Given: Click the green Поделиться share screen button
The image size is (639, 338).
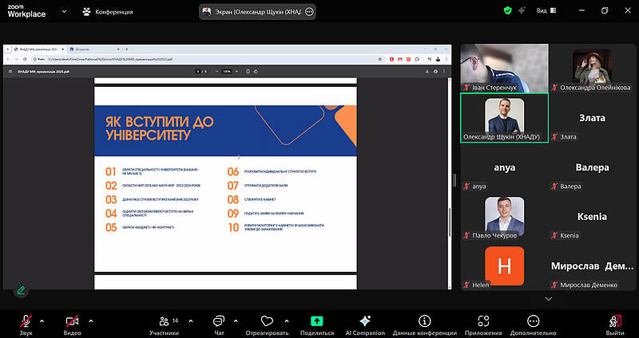Looking at the screenshot, I should pos(317,321).
